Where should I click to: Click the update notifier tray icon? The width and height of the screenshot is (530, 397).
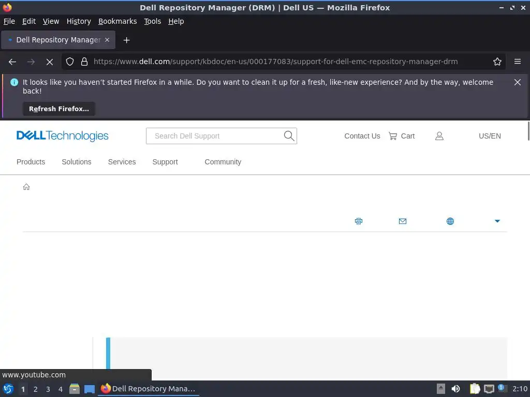tap(502, 388)
